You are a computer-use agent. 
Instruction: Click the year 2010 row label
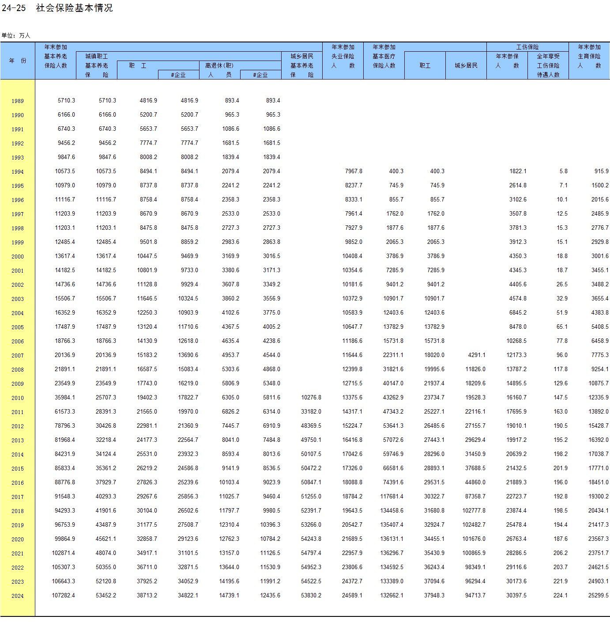coord(18,398)
